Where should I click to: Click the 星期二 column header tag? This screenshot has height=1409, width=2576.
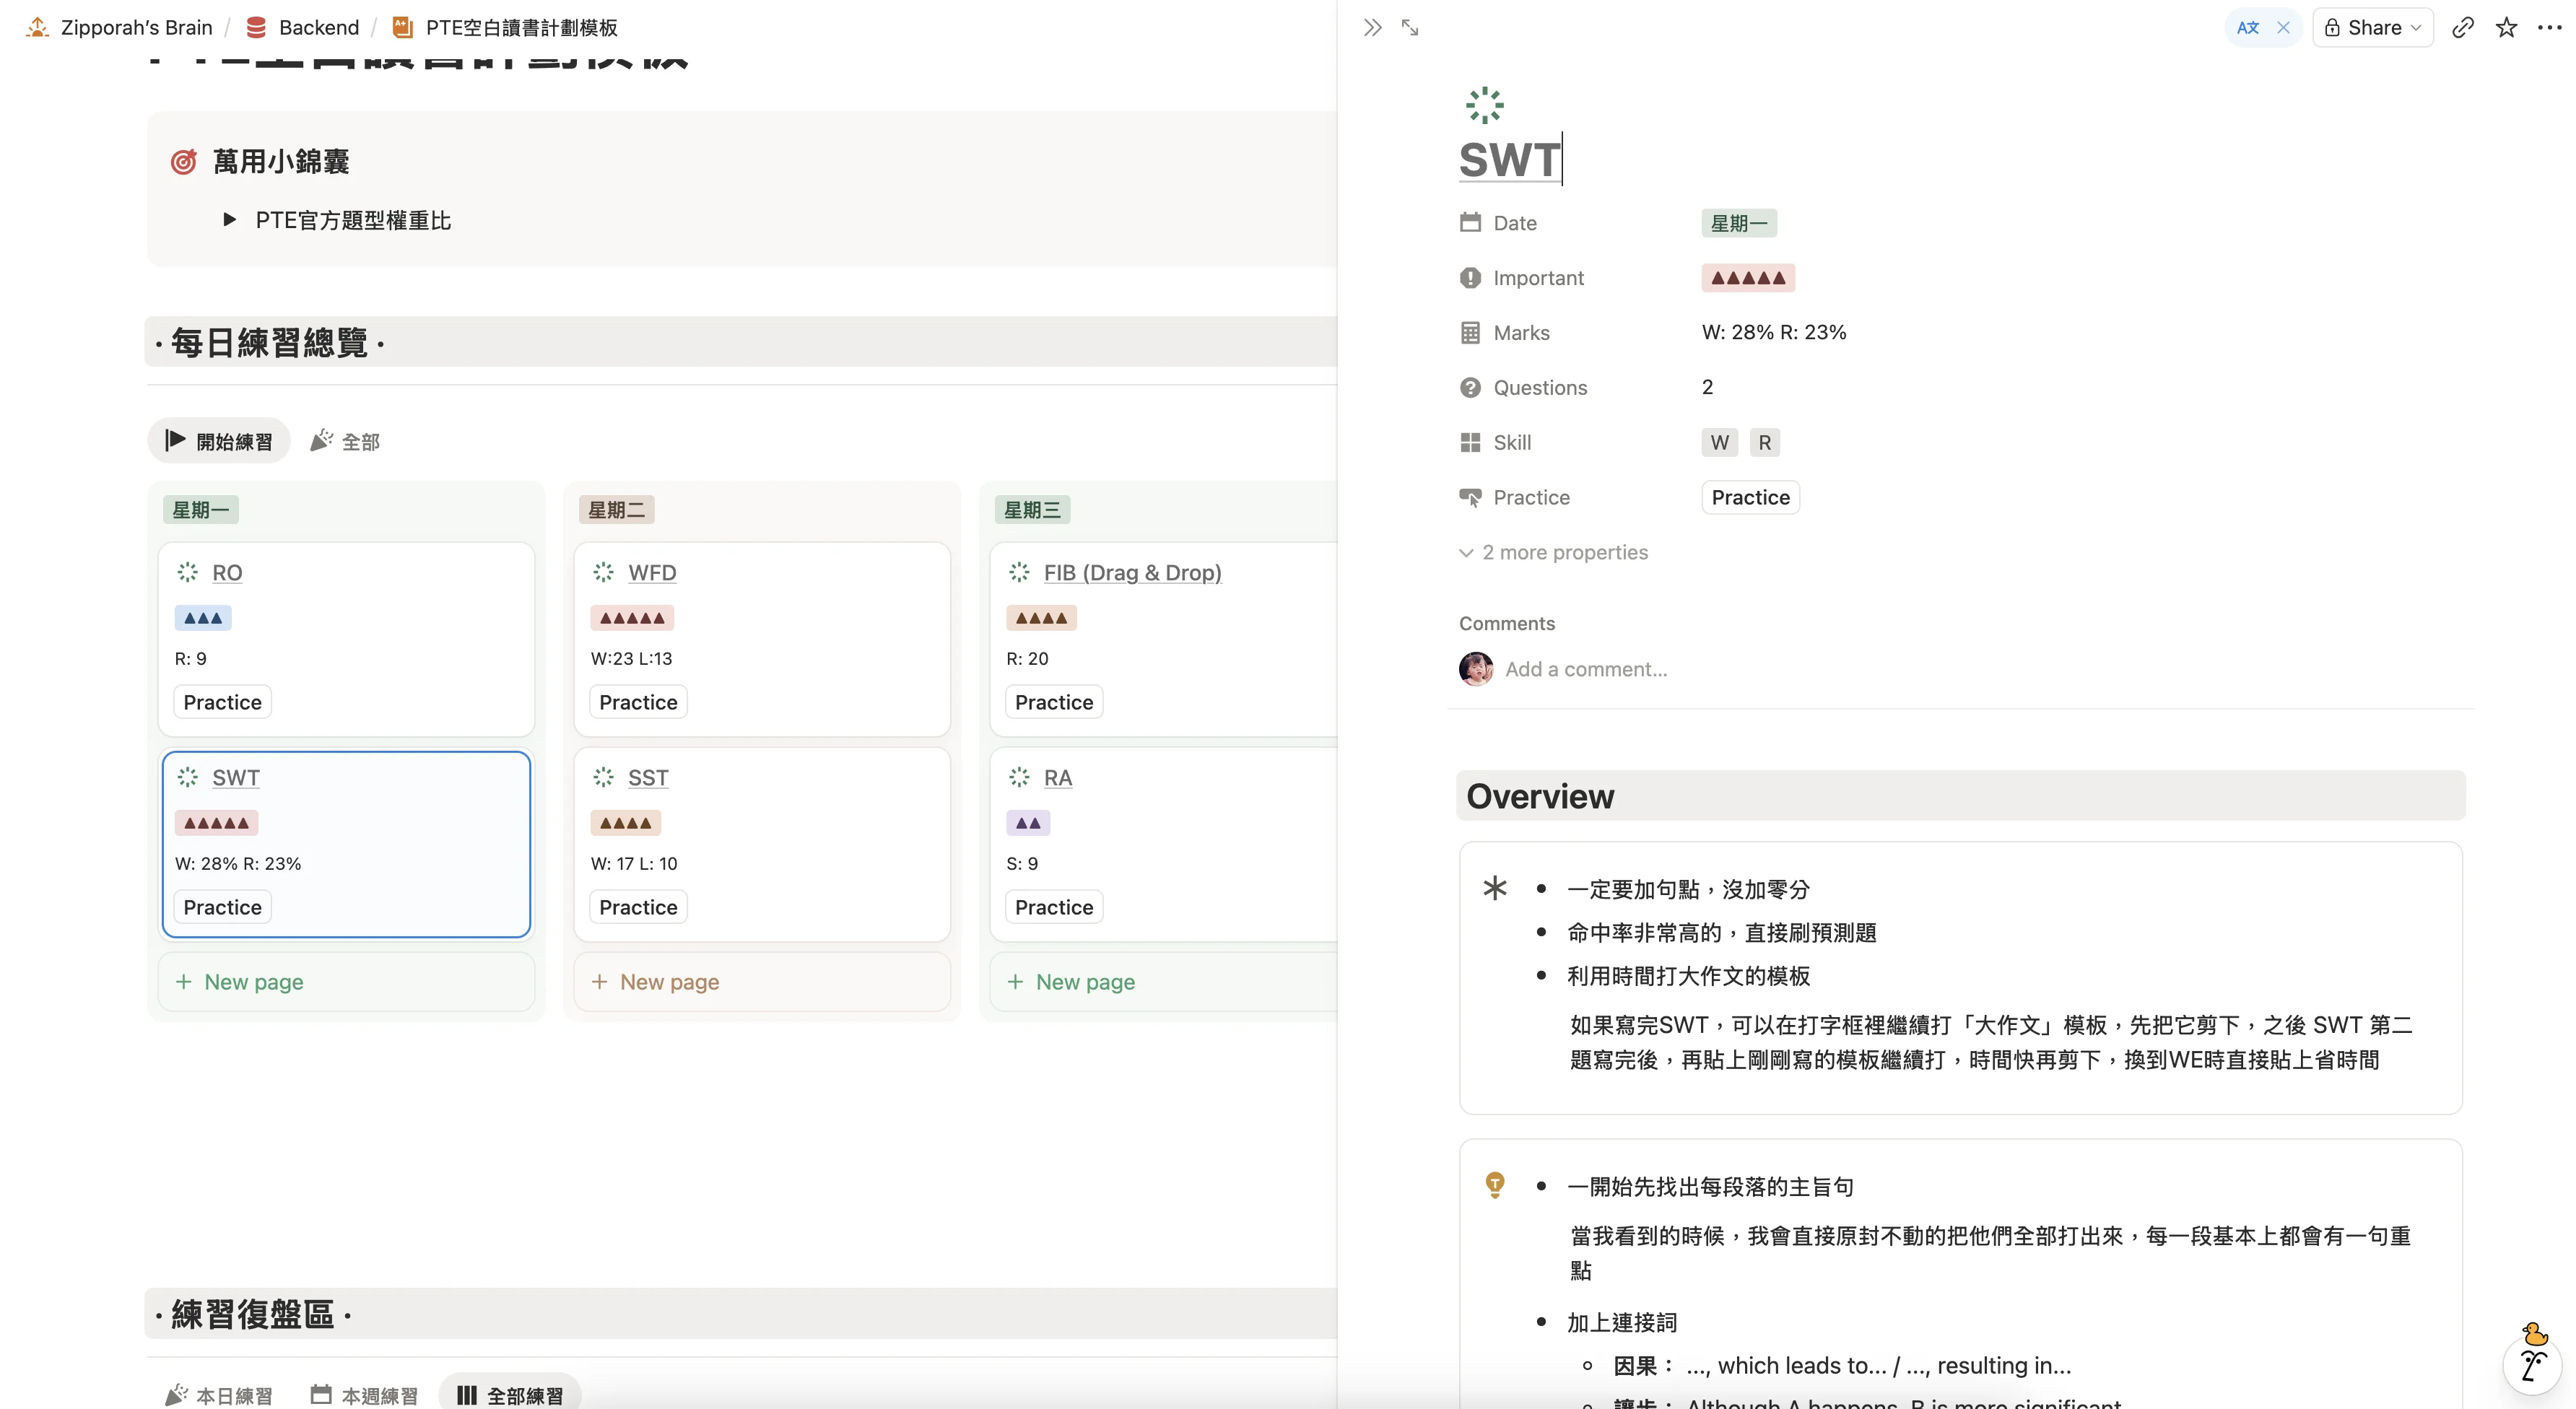(x=616, y=510)
